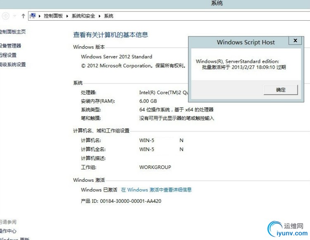Close the Windows Script Host dialog
Screen dimensions: 310x240
point(295,40)
